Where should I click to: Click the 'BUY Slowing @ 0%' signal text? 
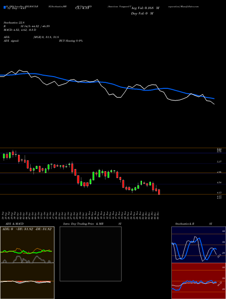tap(71, 41)
